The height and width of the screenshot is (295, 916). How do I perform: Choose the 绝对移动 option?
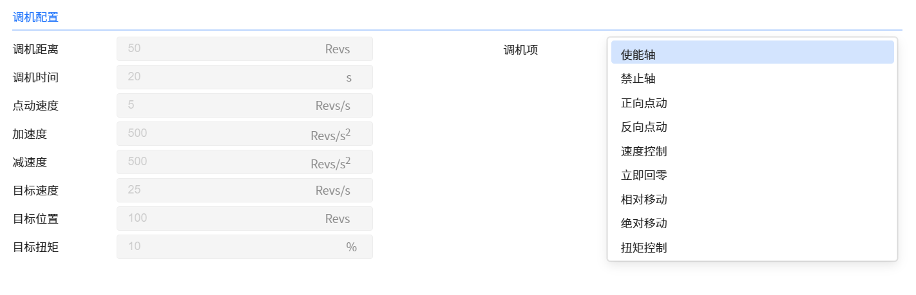(x=752, y=223)
